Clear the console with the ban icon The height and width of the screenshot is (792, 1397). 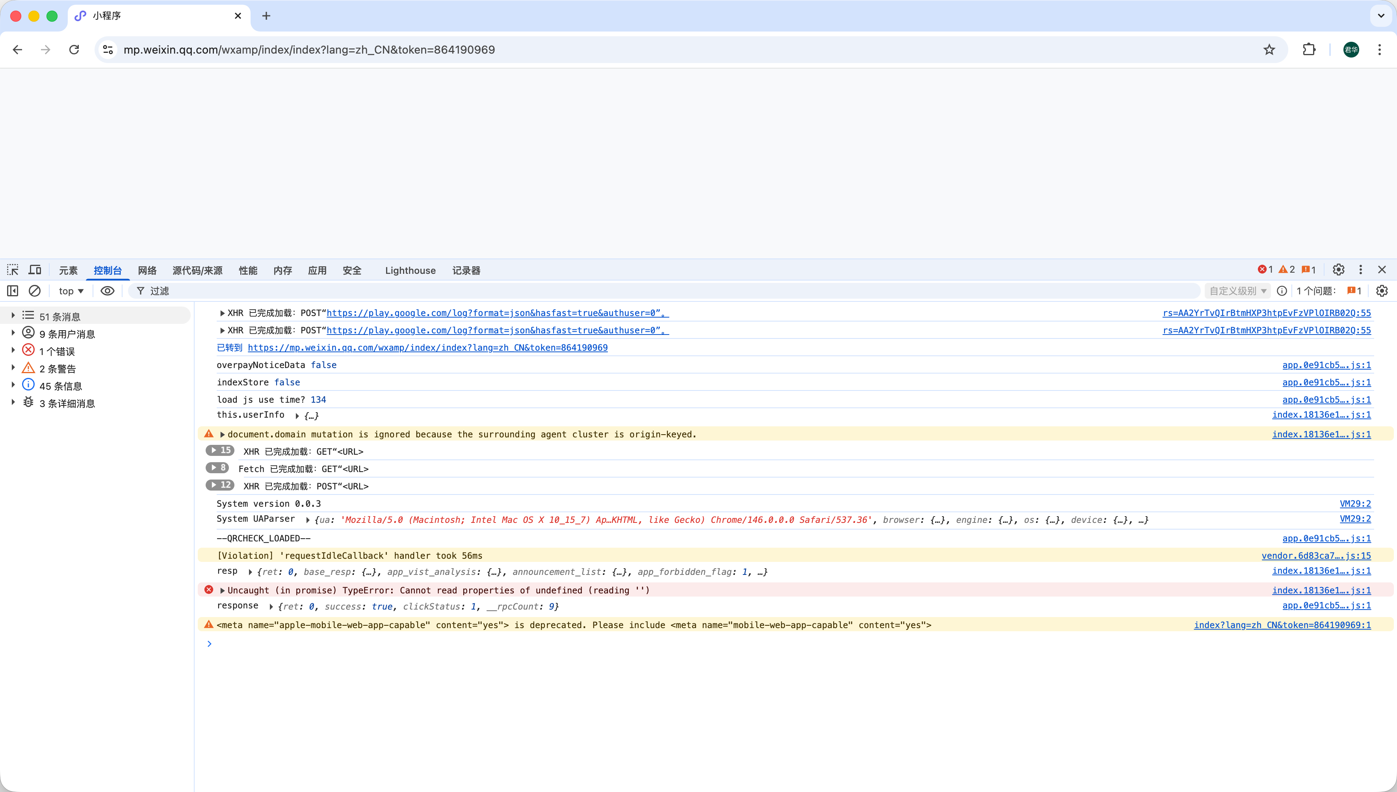[x=35, y=291]
